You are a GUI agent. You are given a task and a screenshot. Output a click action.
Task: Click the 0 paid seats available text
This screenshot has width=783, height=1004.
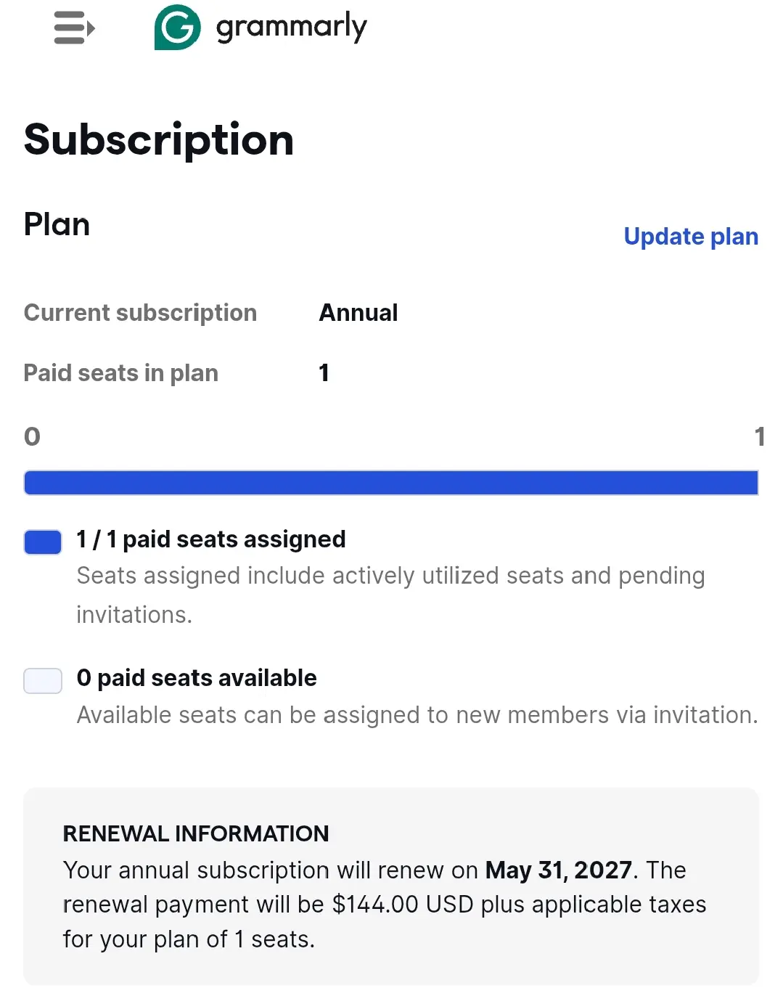coord(197,678)
